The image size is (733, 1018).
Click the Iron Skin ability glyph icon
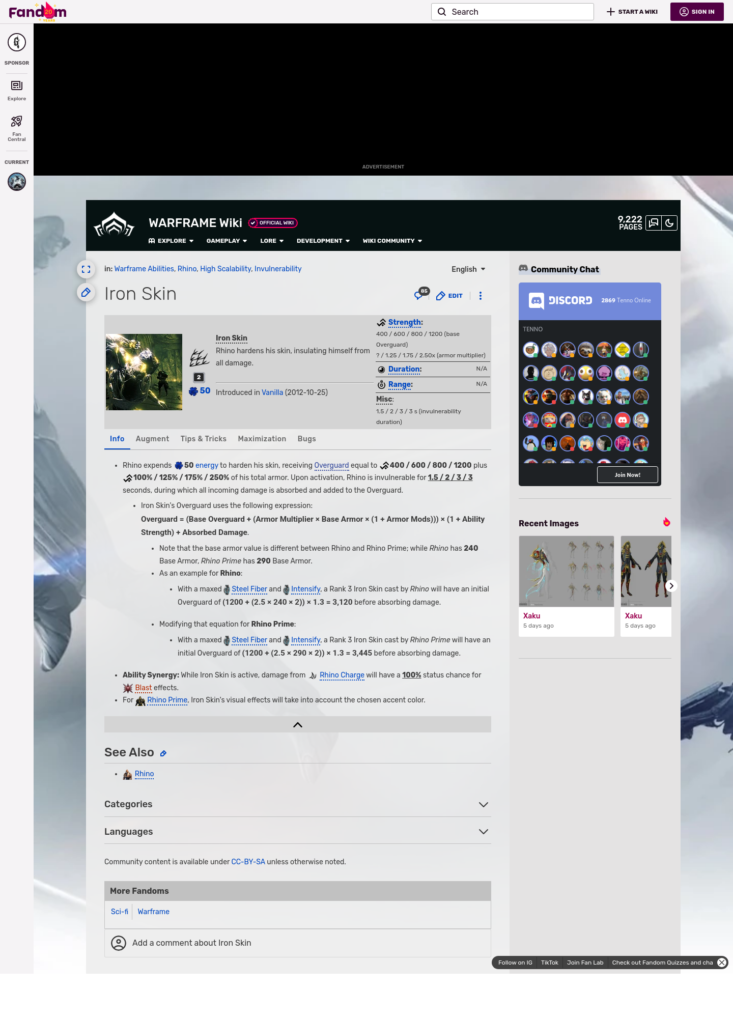pyautogui.click(x=199, y=357)
